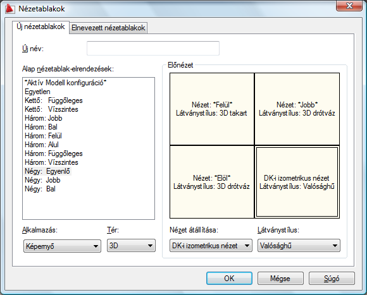Open the Alkalmazás dropdown showing Képernyő
367x295 pixels.
coord(62,246)
